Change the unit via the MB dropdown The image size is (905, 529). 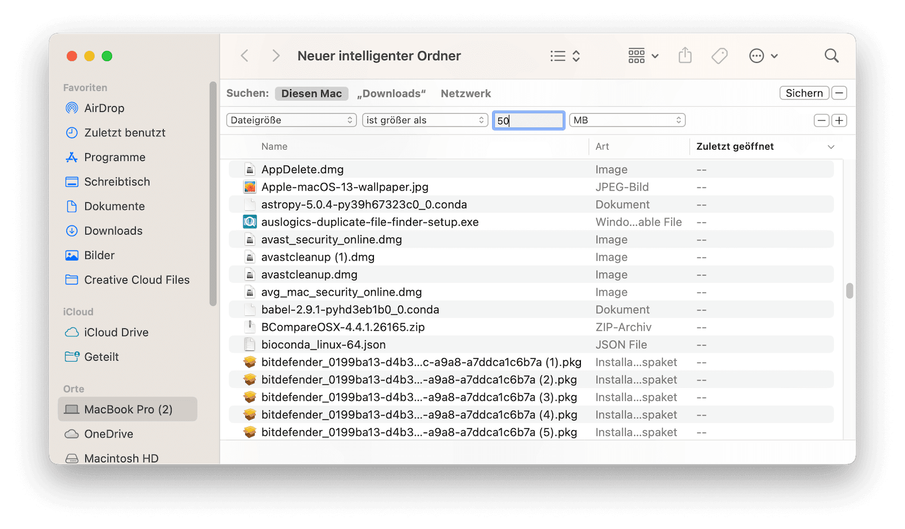click(626, 120)
